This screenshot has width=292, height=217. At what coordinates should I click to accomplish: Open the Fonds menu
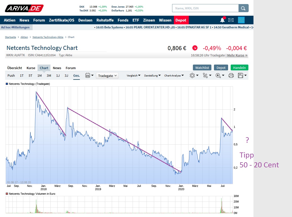[x=123, y=20]
